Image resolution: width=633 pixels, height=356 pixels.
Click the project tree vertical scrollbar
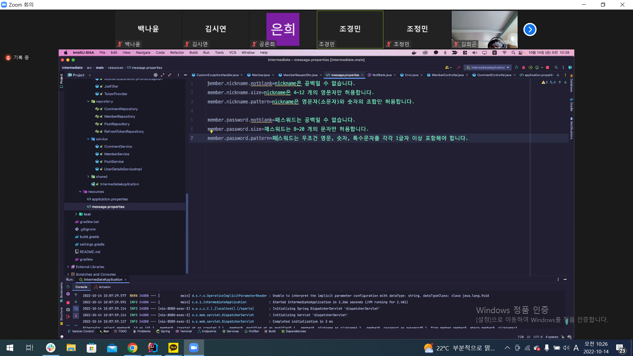pyautogui.click(x=187, y=233)
